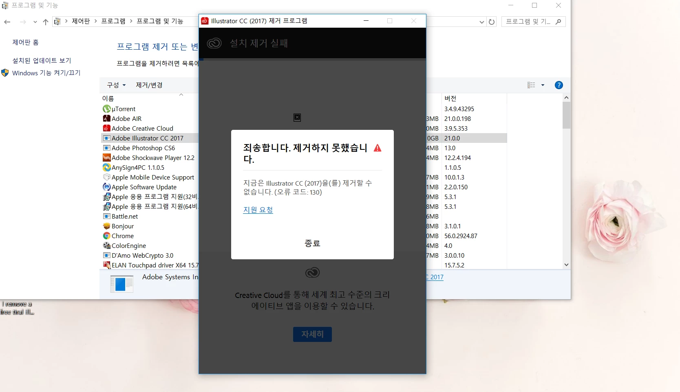Click the AnySign4PC program icon

(107, 167)
